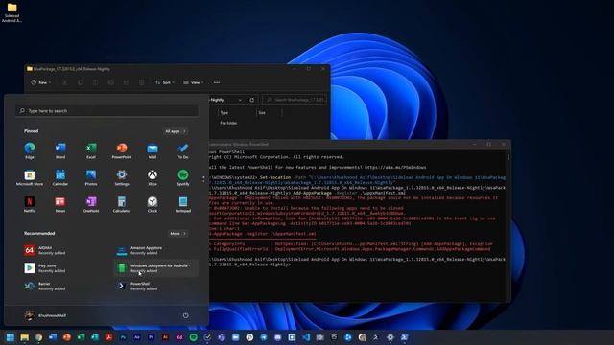Open the Settings gear on the taskbar
The height and width of the screenshot is (345, 614).
pos(390,337)
